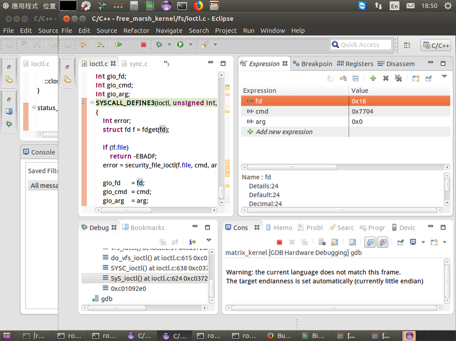
Task: Click the left trim folder icon below restore
Action: (x=68, y=80)
